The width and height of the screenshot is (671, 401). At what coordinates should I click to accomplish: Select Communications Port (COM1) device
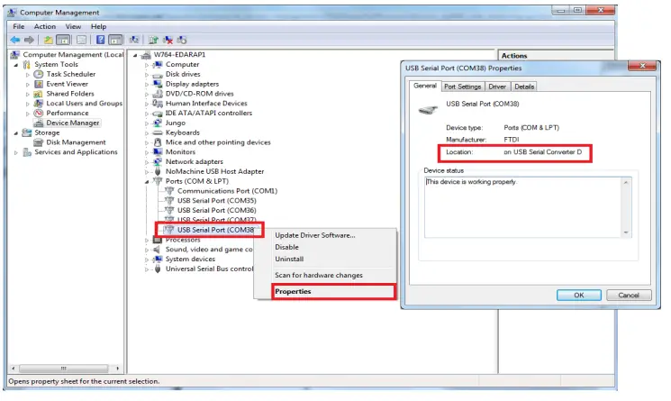coord(227,191)
